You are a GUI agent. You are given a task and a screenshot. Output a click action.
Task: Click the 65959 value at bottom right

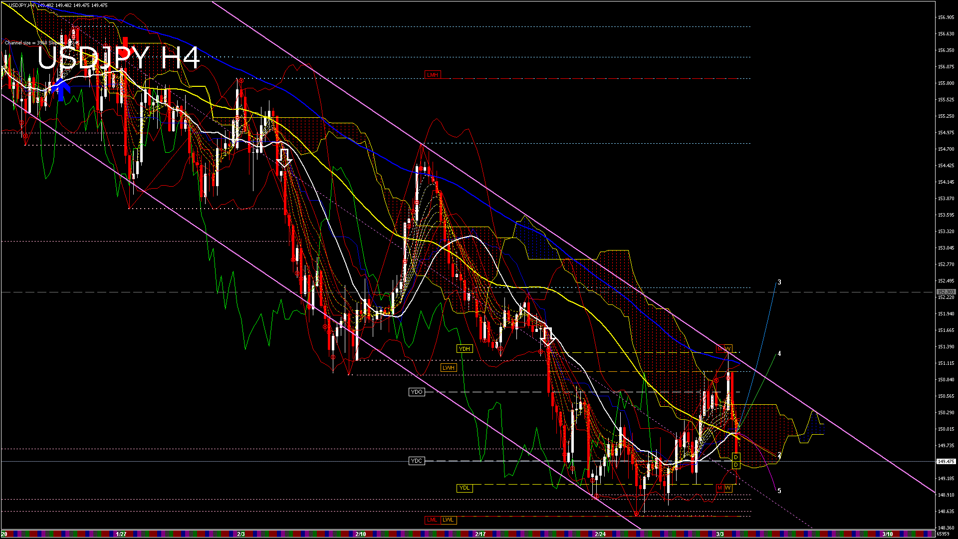click(x=943, y=534)
